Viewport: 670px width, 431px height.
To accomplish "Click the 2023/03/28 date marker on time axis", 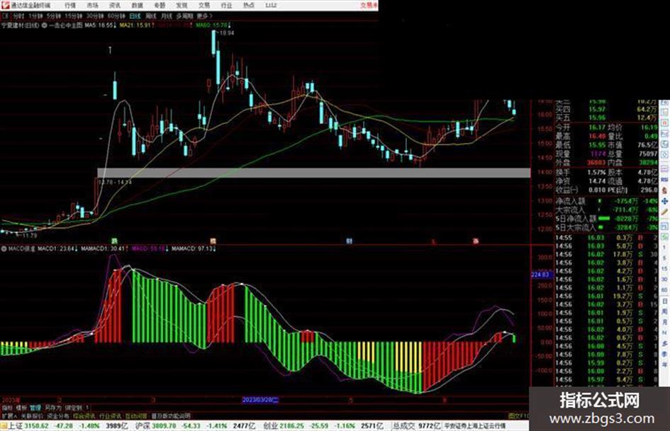I will click(260, 400).
